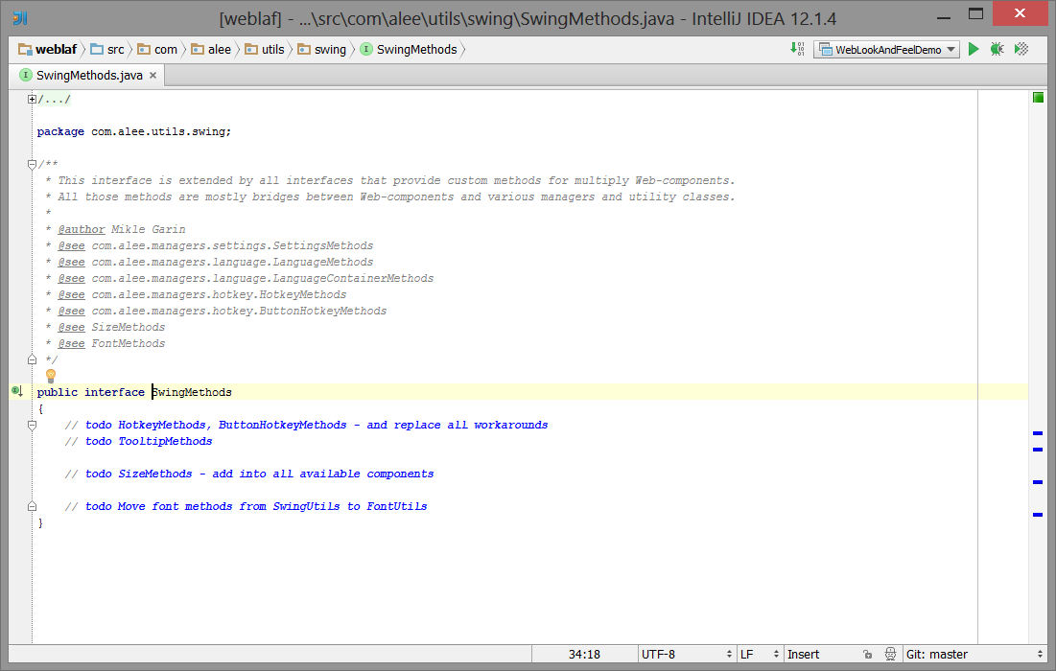This screenshot has height=671, width=1056.
Task: Click the com.alee.managers.hotkey.HotkeyMethods reference
Action: pyautogui.click(x=219, y=294)
